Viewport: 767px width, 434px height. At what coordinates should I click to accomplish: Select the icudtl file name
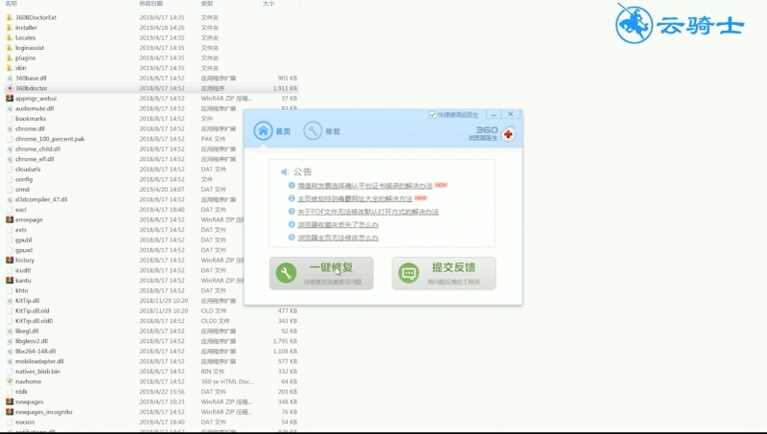pos(23,270)
